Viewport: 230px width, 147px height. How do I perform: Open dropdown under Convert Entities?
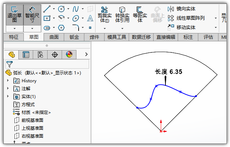click(122, 28)
